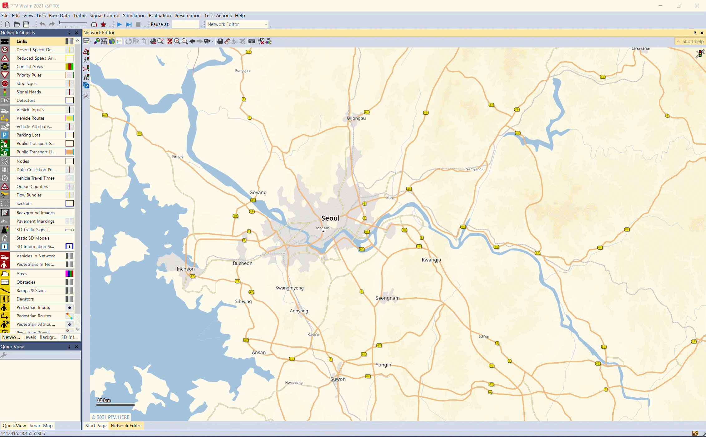Switch to the Smart Map tab
The image size is (706, 437).
(41, 425)
